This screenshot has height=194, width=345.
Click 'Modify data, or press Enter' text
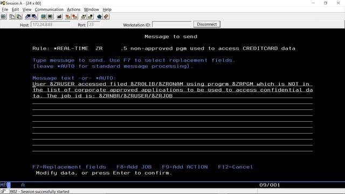[x=104, y=173]
